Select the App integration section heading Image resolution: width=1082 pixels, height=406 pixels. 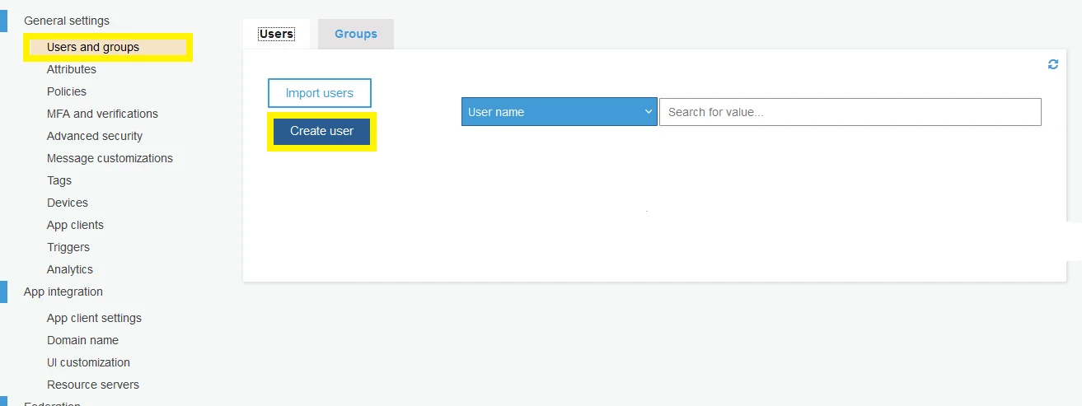(x=63, y=292)
